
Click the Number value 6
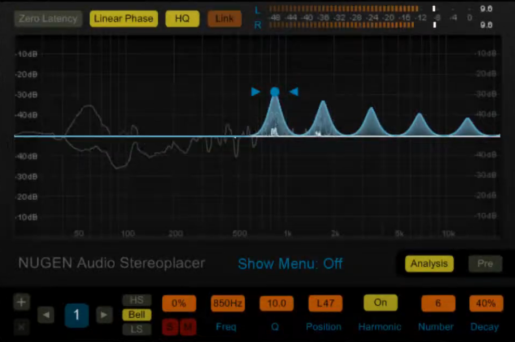[438, 303]
